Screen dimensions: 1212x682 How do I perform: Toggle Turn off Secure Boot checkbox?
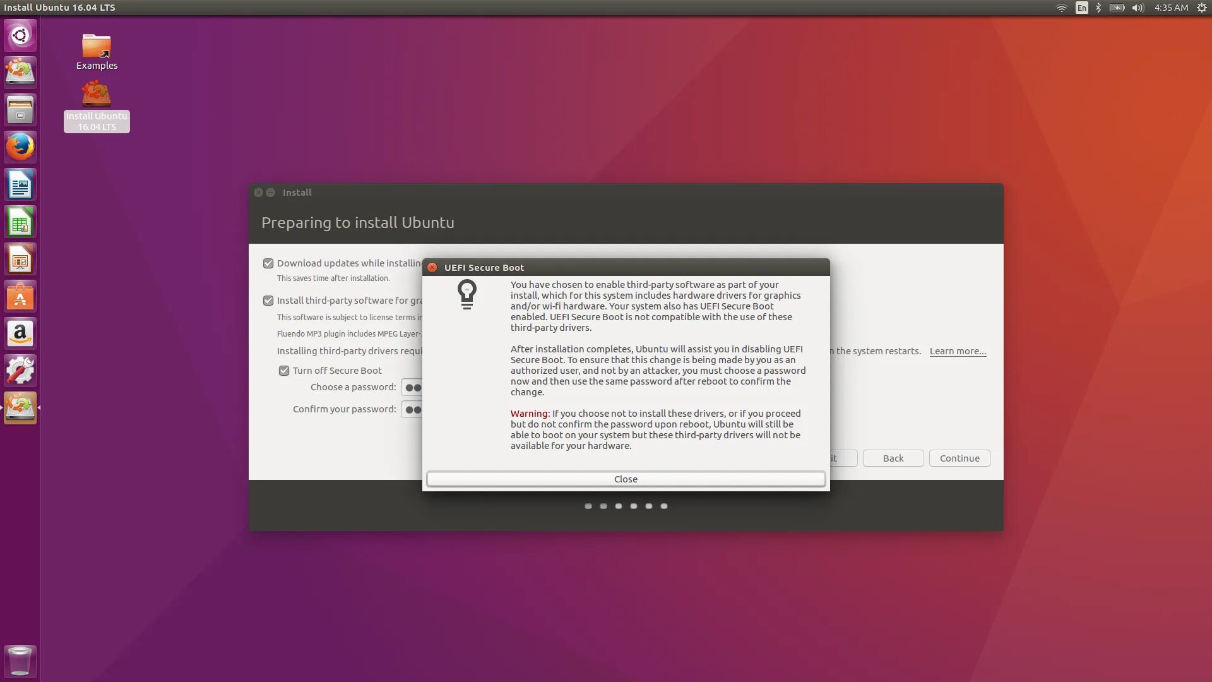[284, 371]
